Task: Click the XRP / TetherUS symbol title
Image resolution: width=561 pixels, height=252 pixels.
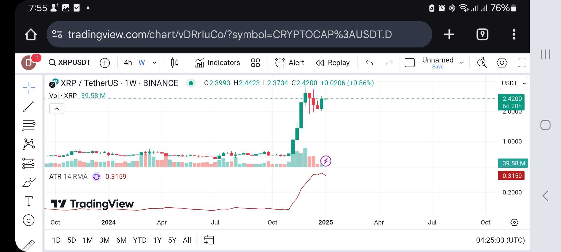Action: 119,83
